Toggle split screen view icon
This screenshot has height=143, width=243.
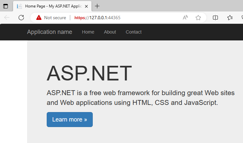click(x=215, y=18)
